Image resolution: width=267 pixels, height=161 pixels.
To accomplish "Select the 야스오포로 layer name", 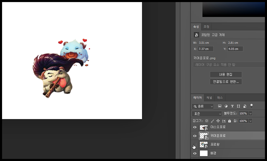I will [218, 127].
